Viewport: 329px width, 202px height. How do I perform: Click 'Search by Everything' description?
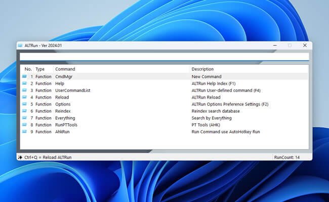click(x=212, y=118)
